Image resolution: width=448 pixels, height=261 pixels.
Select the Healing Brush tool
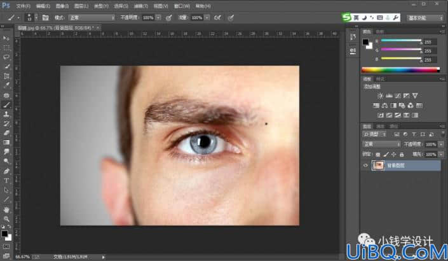[6, 95]
